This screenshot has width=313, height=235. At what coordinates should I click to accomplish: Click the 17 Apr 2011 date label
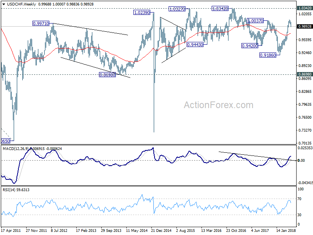click(x=11, y=231)
